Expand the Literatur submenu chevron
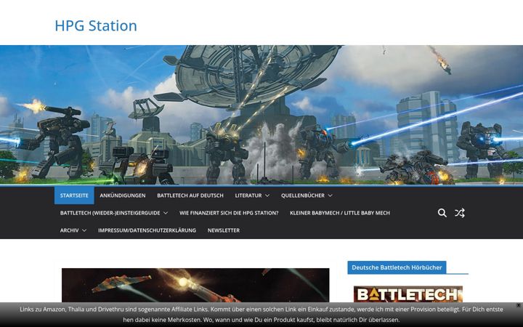 [267, 195]
